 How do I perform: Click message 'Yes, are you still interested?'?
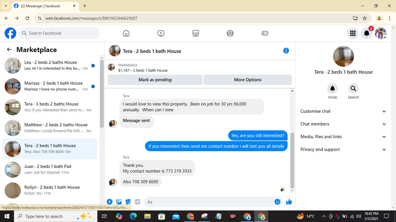[258, 136]
